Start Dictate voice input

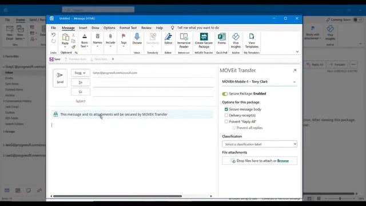tap(137, 39)
